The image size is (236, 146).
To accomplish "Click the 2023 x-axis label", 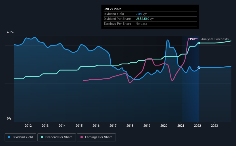I will (214, 126).
